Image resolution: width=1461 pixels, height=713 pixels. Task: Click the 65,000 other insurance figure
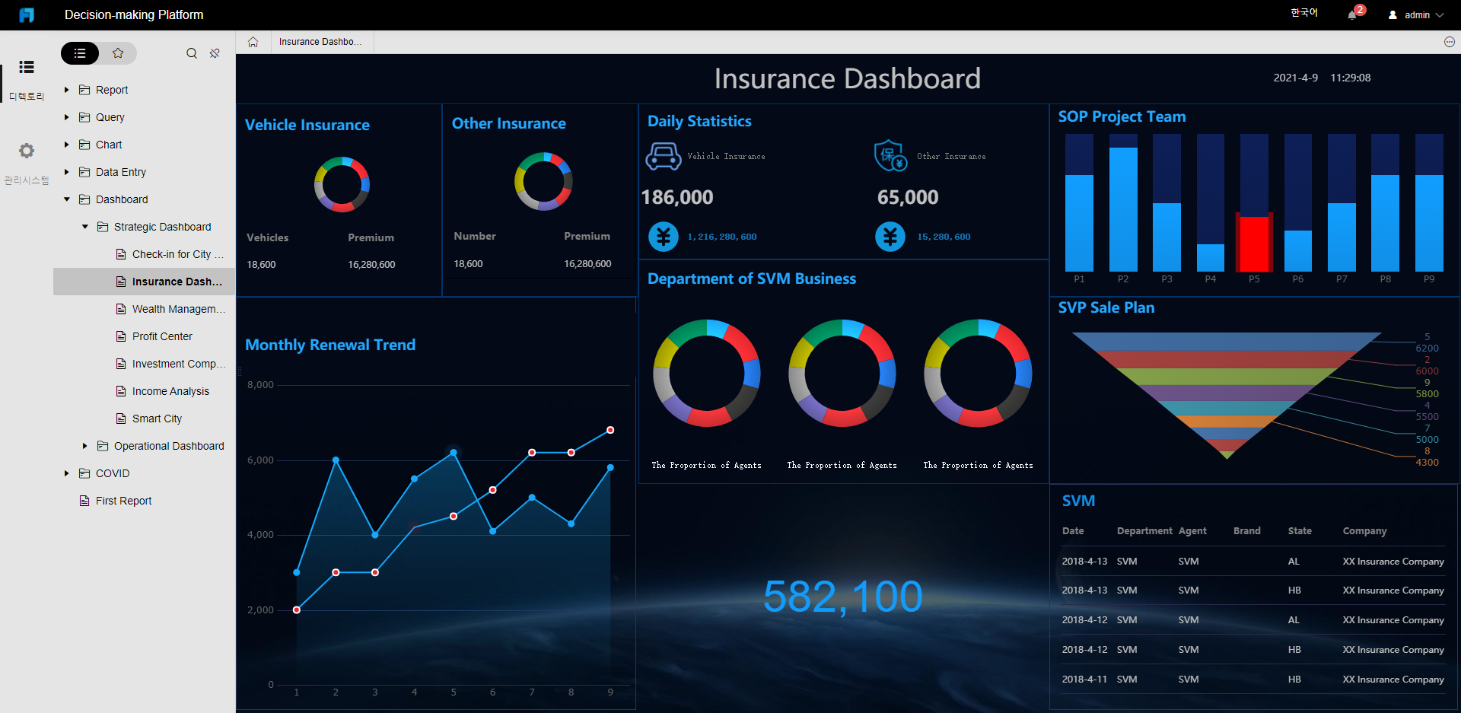[908, 198]
